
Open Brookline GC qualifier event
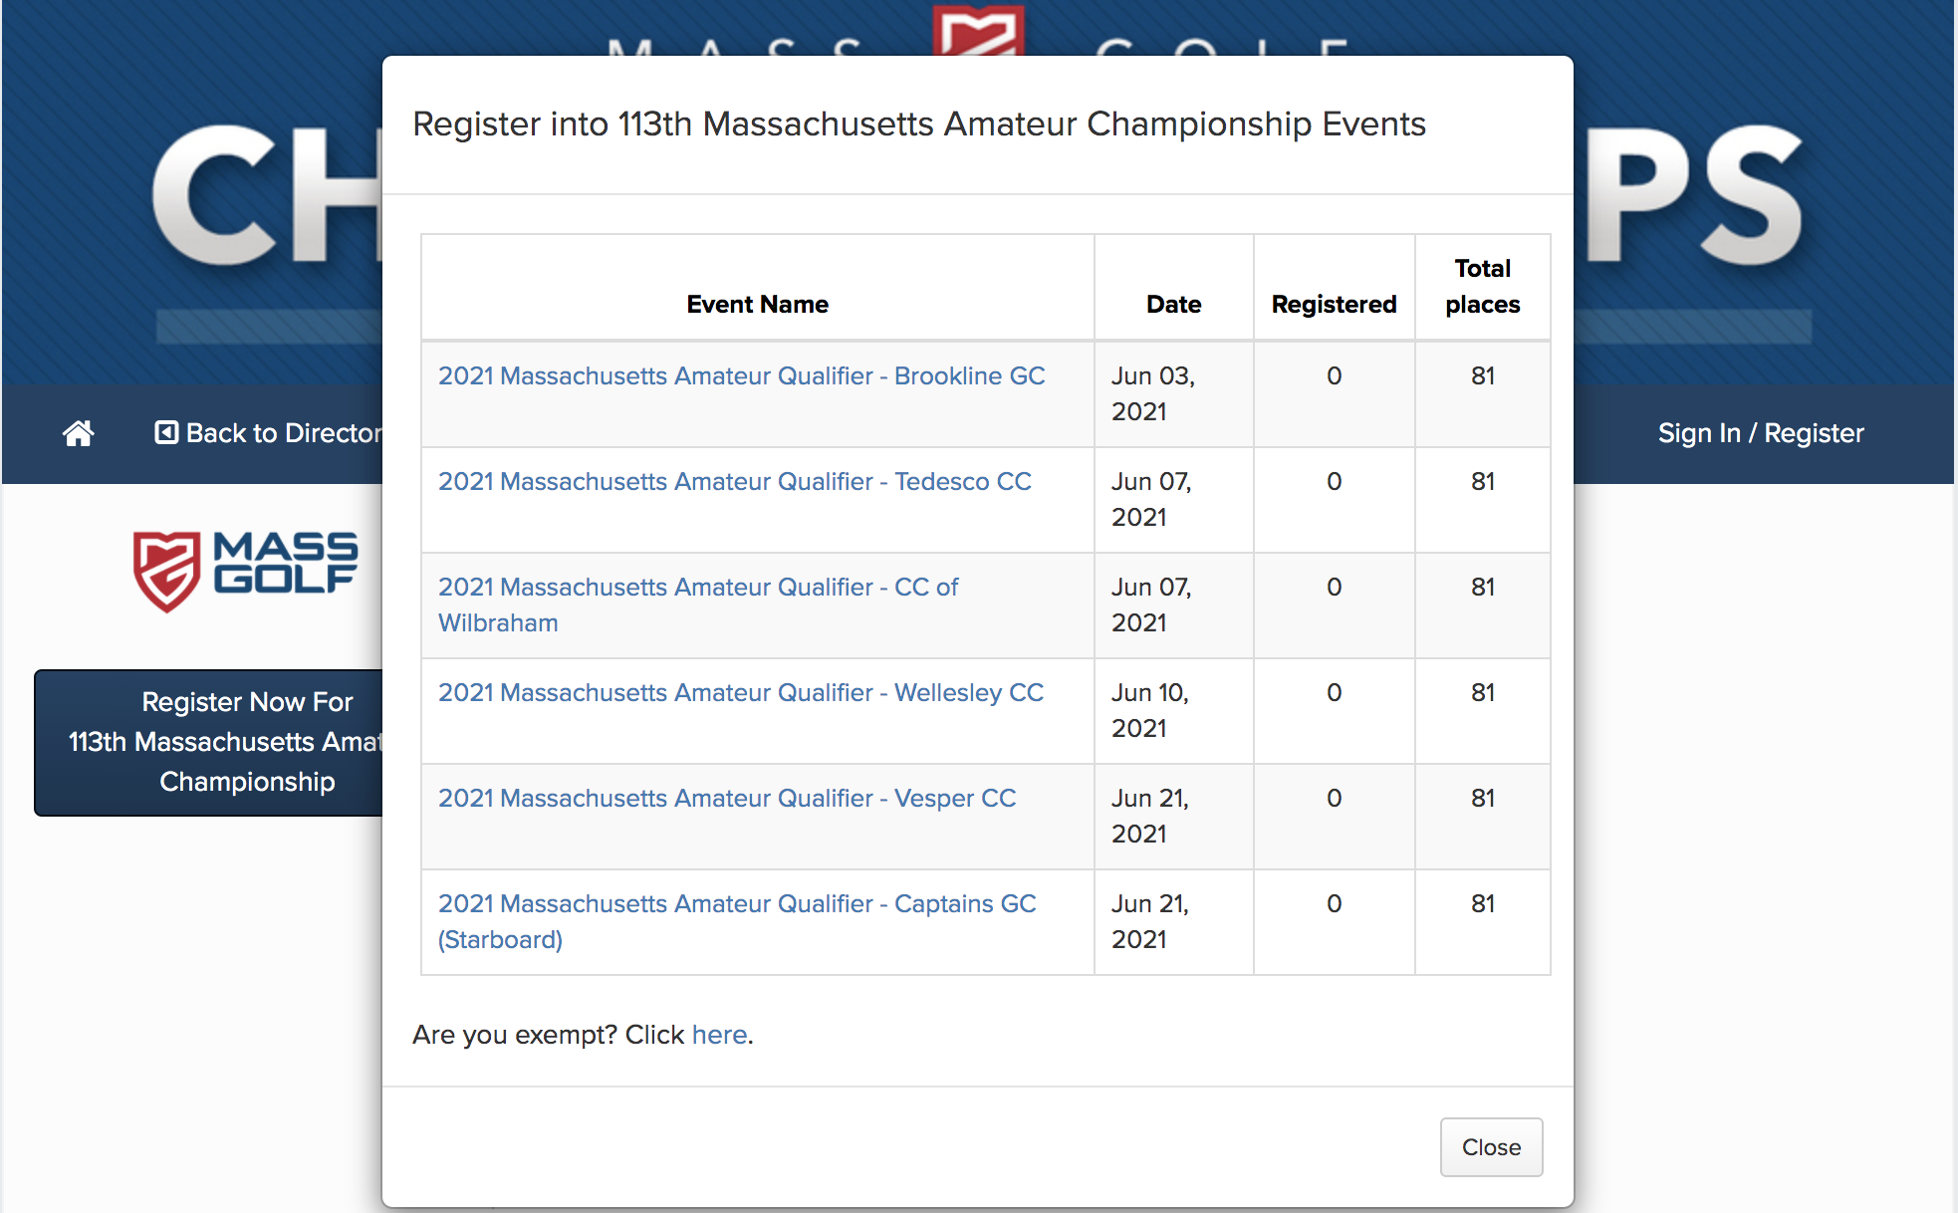point(741,375)
